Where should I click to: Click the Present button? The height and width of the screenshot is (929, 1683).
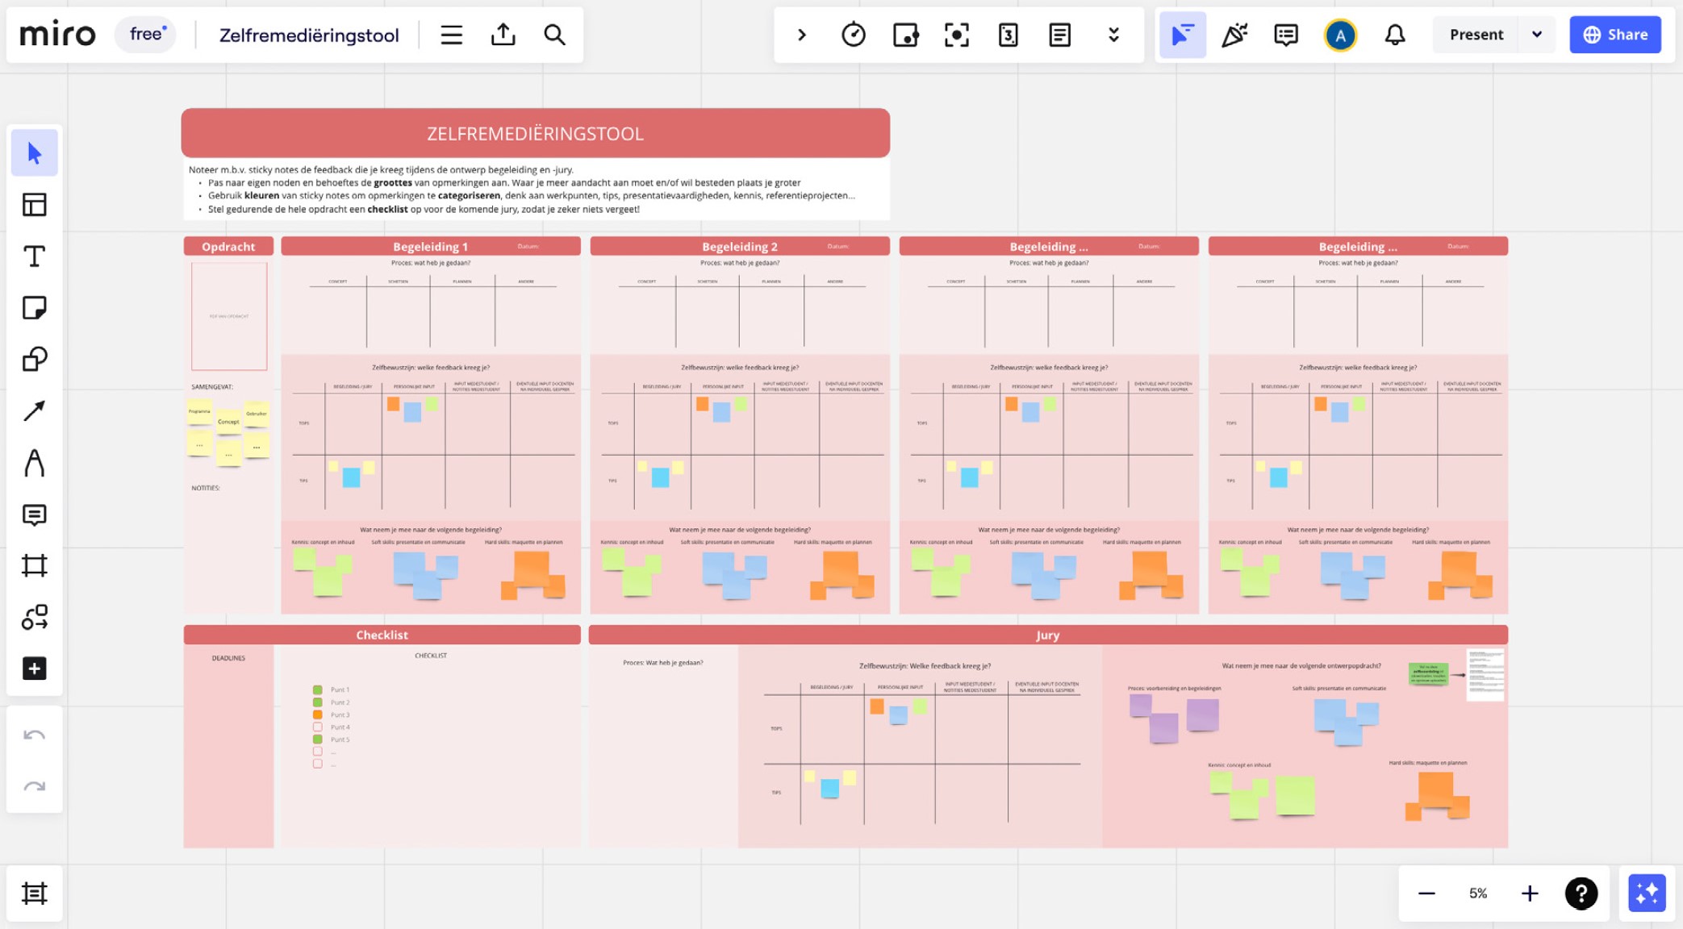[1476, 35]
